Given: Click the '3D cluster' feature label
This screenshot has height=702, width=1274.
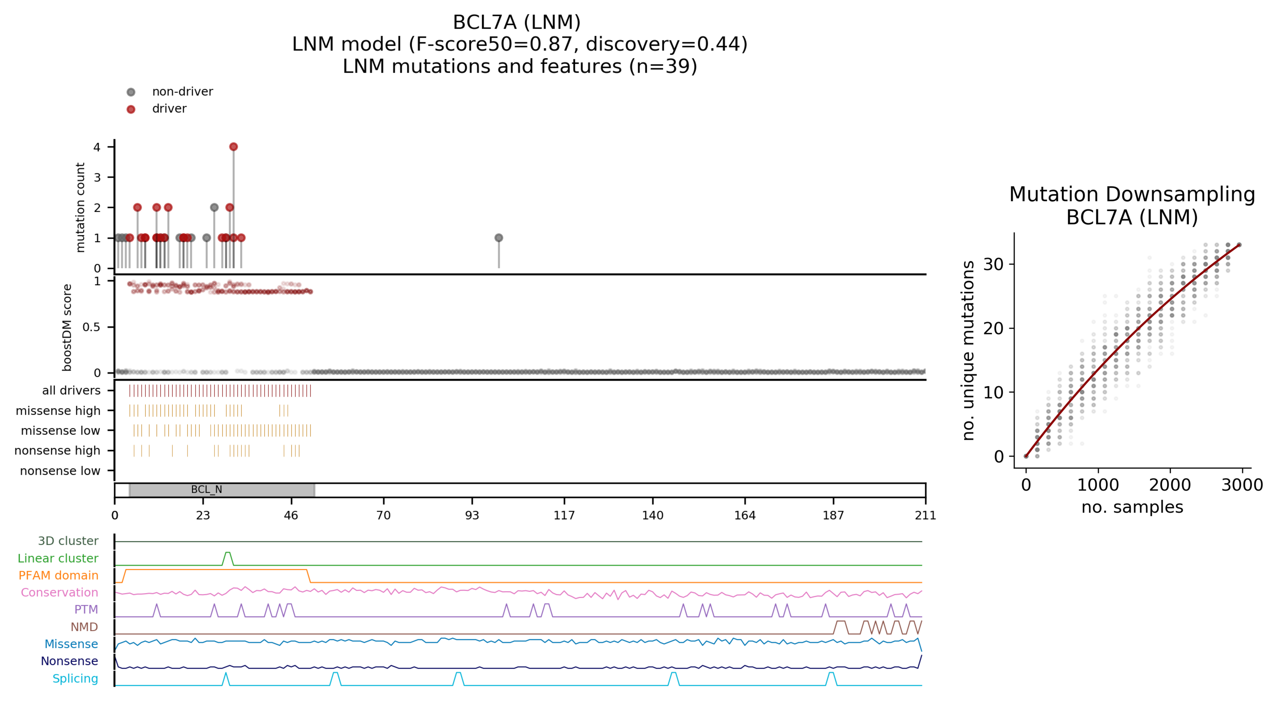Looking at the screenshot, I should (x=68, y=541).
